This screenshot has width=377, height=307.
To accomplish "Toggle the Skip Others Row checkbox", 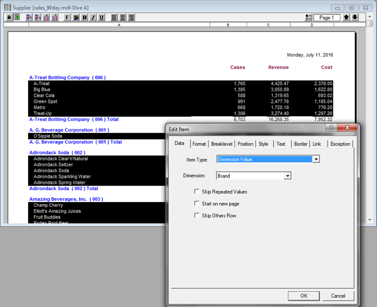I will coord(198,215).
